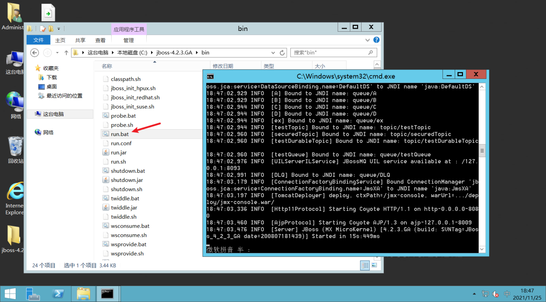
Task: Select the wsprovide.bat file icon
Action: coord(106,244)
